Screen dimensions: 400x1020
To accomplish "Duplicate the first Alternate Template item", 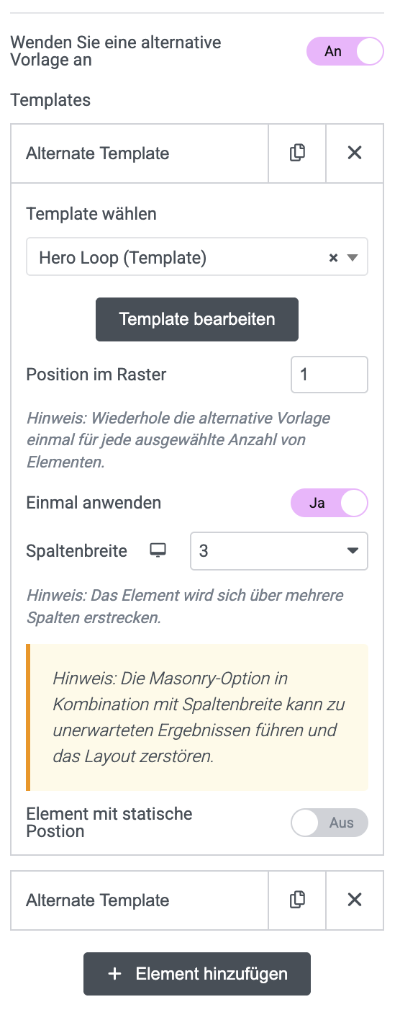I will tap(297, 153).
